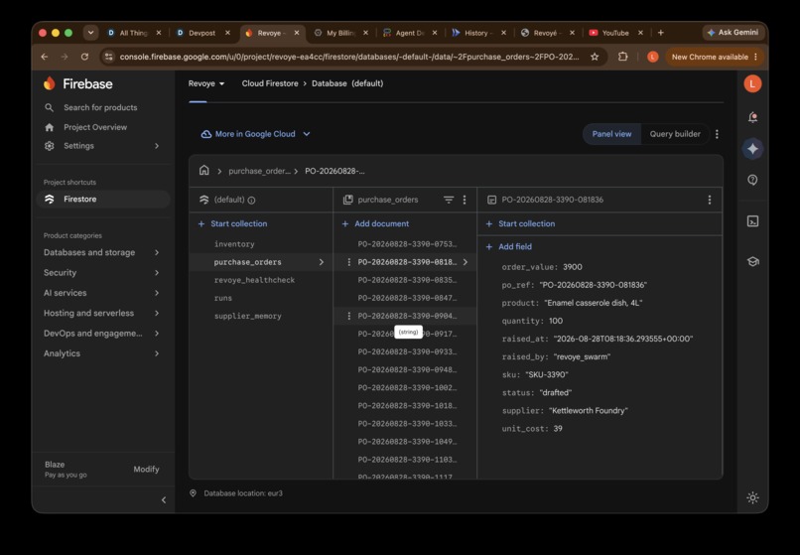Screen dimensions: 800x555
Task: Expand Analytics category
Action: click(x=101, y=353)
